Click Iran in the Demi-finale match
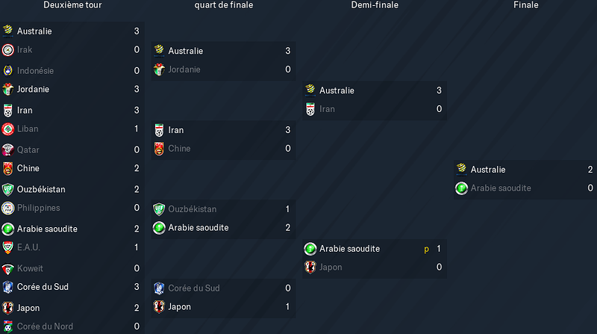This screenshot has height=334, width=597. [327, 109]
